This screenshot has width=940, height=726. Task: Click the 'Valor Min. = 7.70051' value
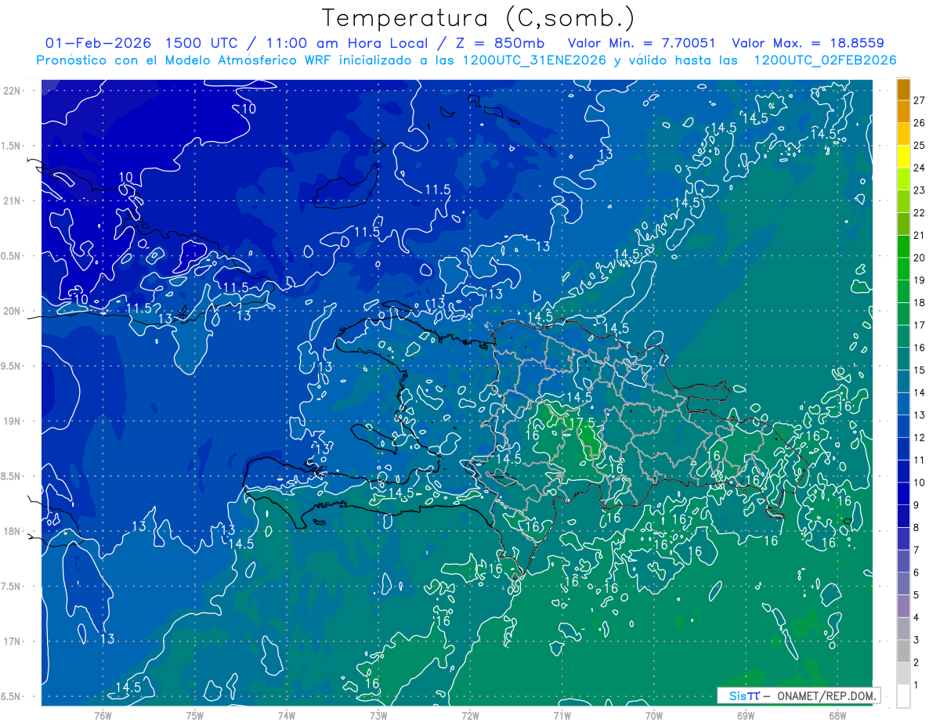tap(642, 43)
